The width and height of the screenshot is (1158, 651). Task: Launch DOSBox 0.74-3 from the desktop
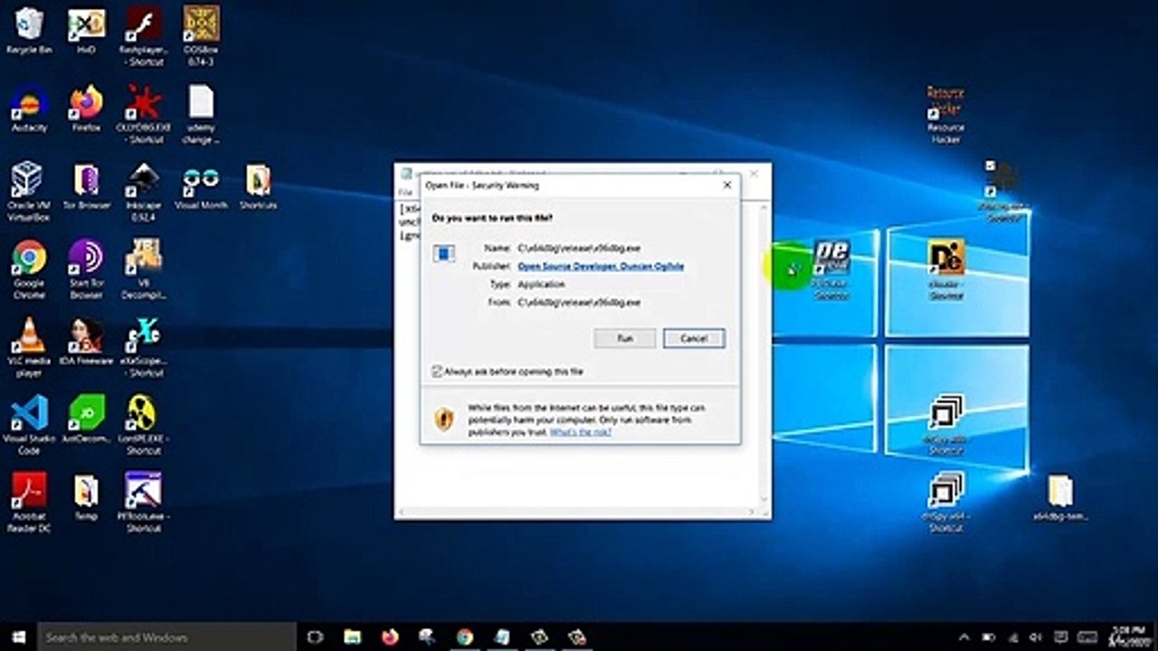201,36
